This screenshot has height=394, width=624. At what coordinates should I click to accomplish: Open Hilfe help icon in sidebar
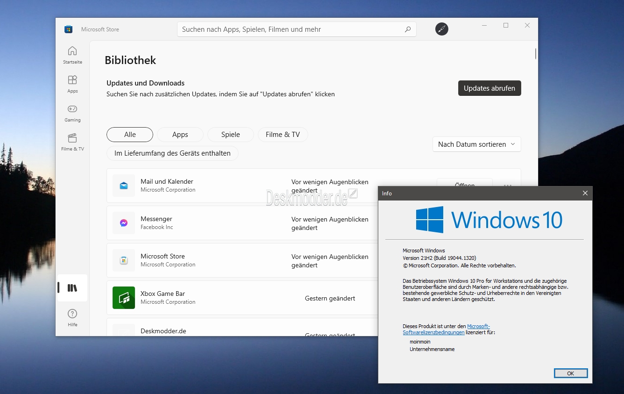tap(72, 318)
